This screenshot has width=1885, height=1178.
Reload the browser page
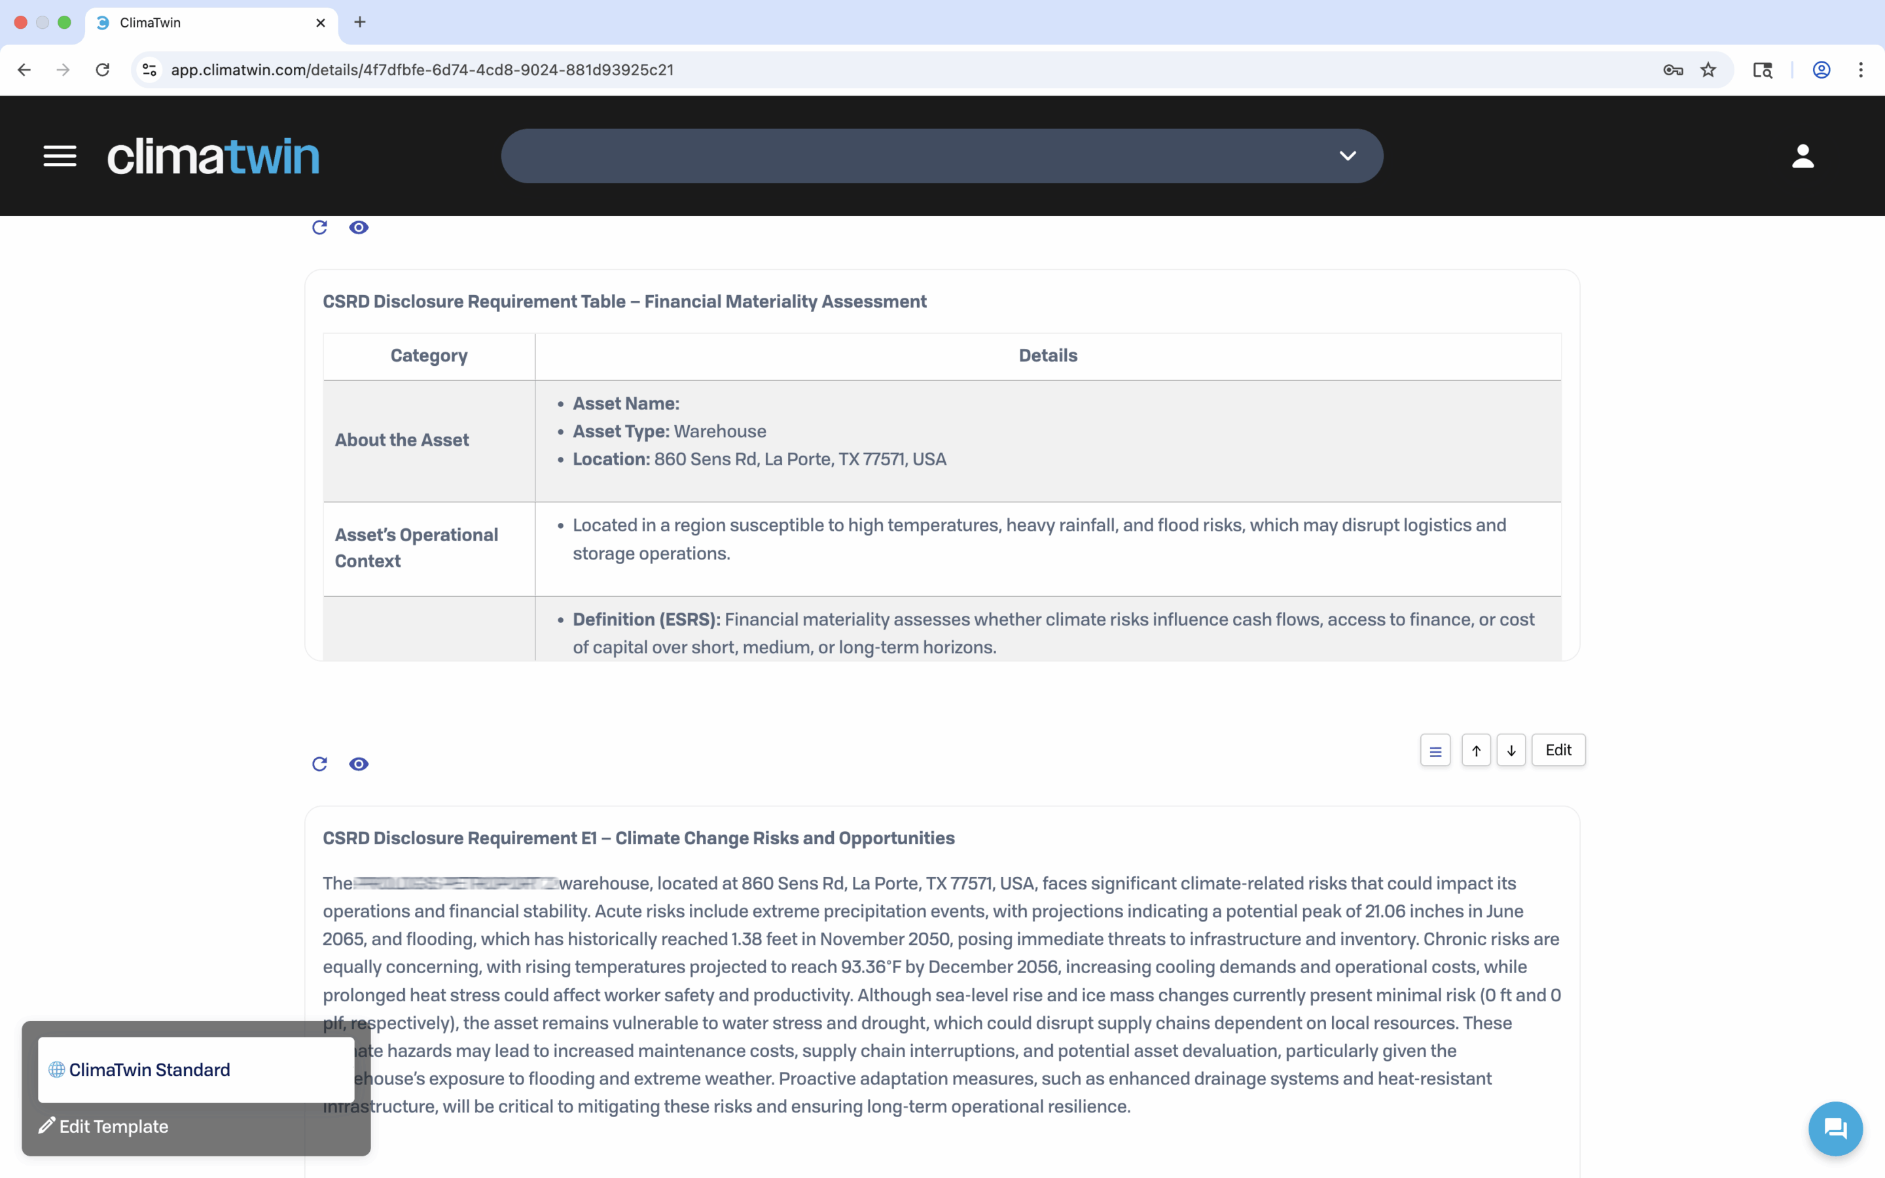pos(103,70)
